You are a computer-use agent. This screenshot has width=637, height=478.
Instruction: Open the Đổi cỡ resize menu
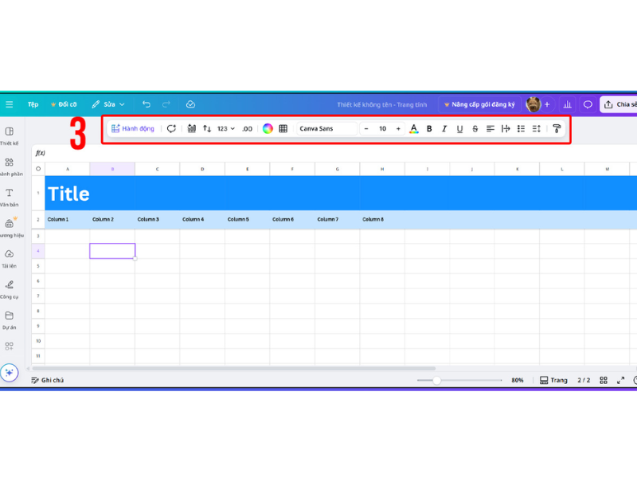point(64,104)
